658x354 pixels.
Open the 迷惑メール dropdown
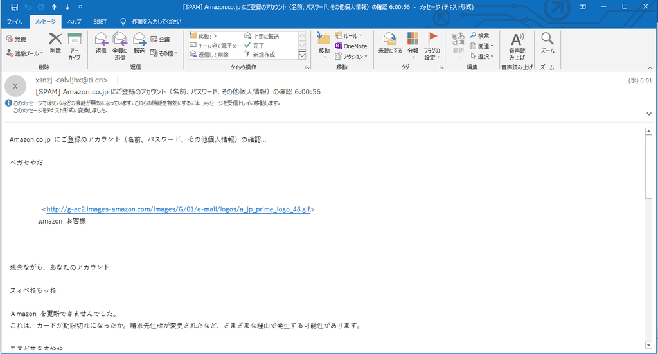25,53
